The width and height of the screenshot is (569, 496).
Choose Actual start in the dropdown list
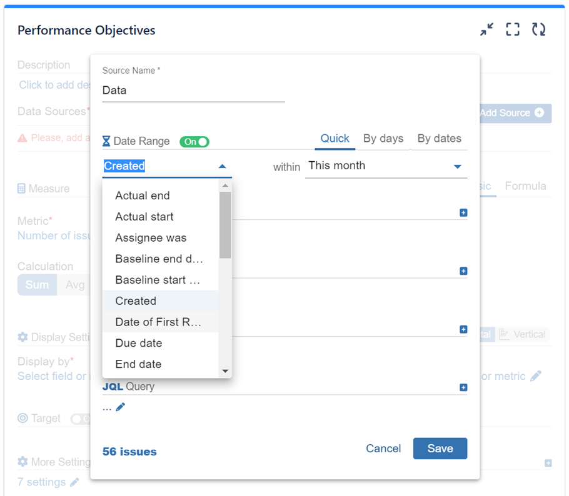click(x=144, y=217)
